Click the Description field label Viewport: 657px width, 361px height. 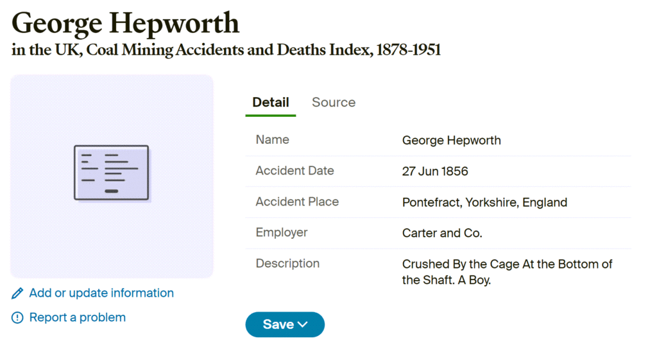pos(287,263)
